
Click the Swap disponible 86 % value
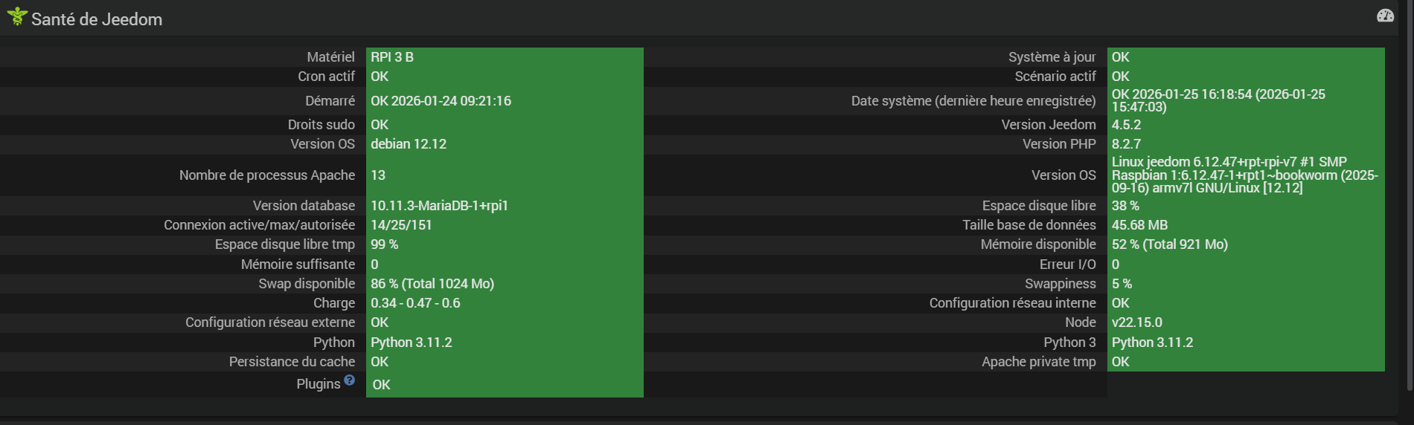tap(432, 284)
